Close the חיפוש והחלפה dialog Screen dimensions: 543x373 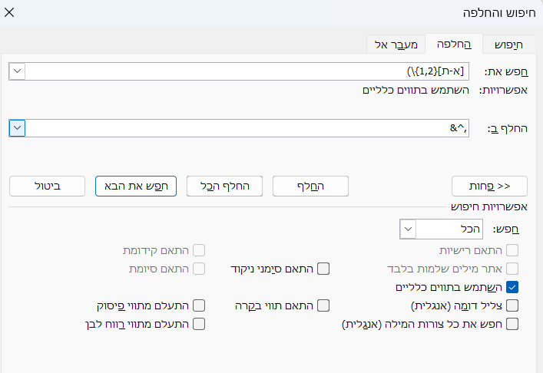[9, 12]
